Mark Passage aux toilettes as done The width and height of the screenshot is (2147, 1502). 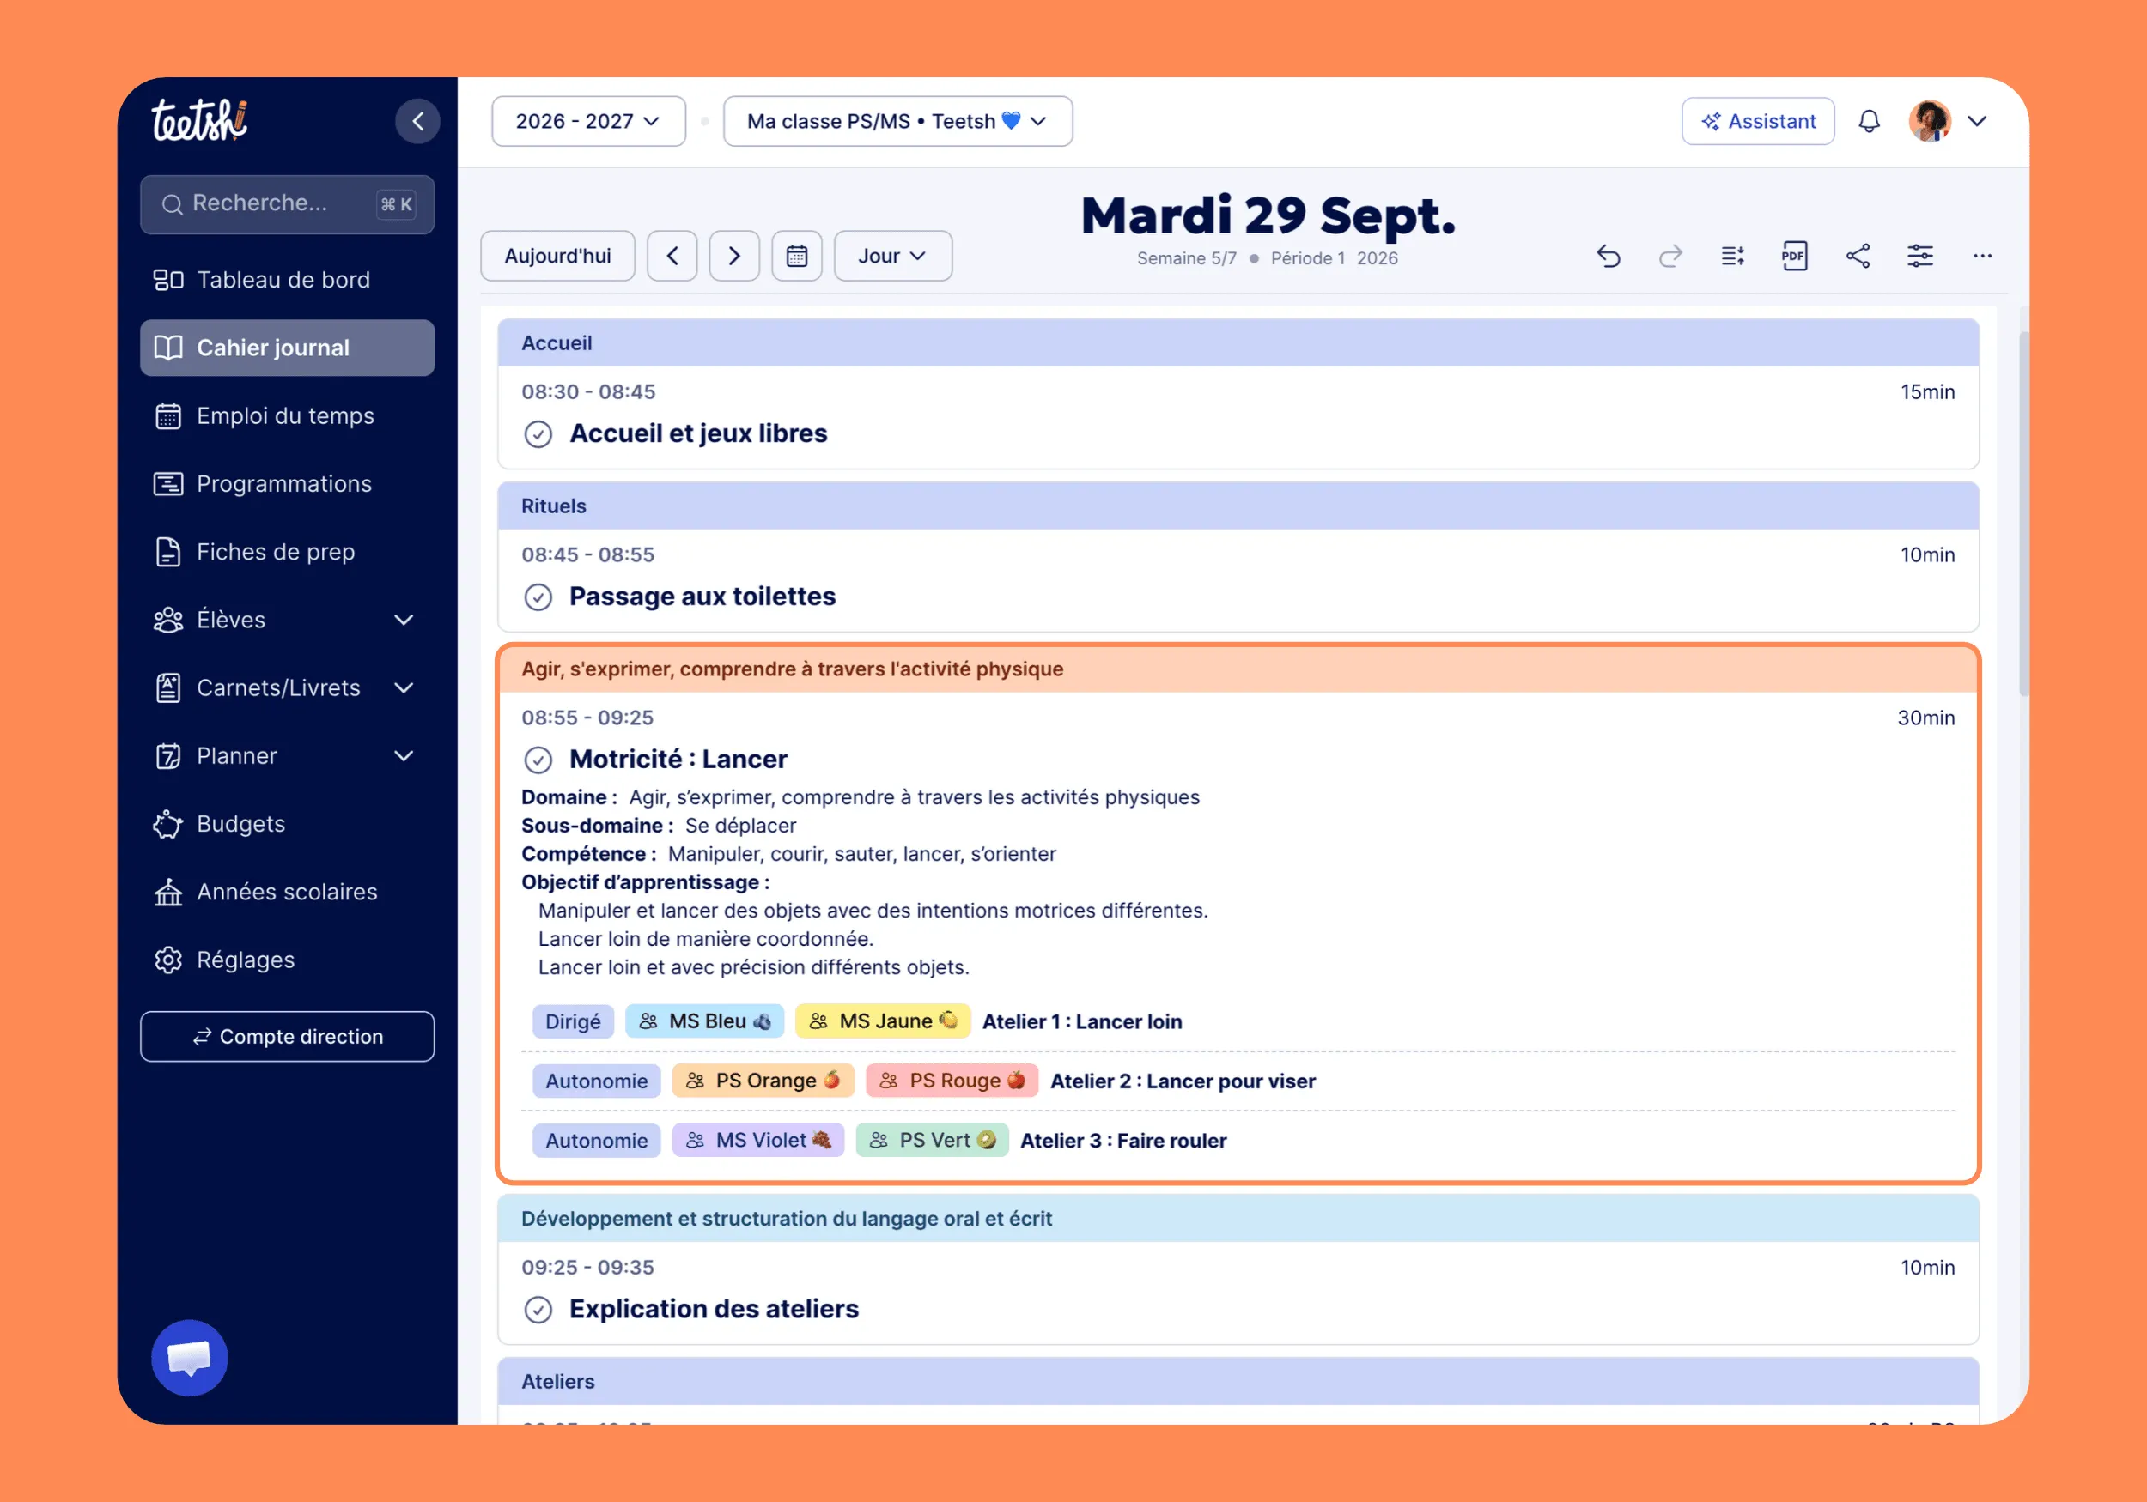[538, 597]
